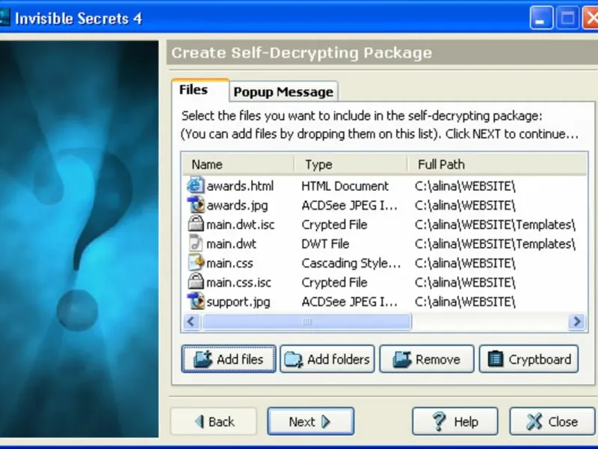Click the full path of support.jpg

click(465, 302)
